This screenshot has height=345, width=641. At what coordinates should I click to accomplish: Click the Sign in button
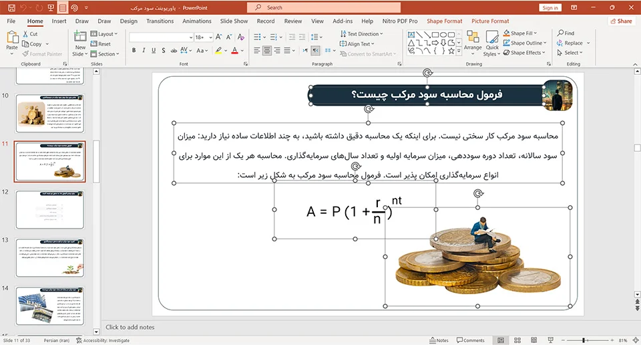550,8
